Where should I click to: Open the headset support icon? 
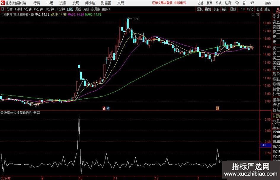pos(237,3)
